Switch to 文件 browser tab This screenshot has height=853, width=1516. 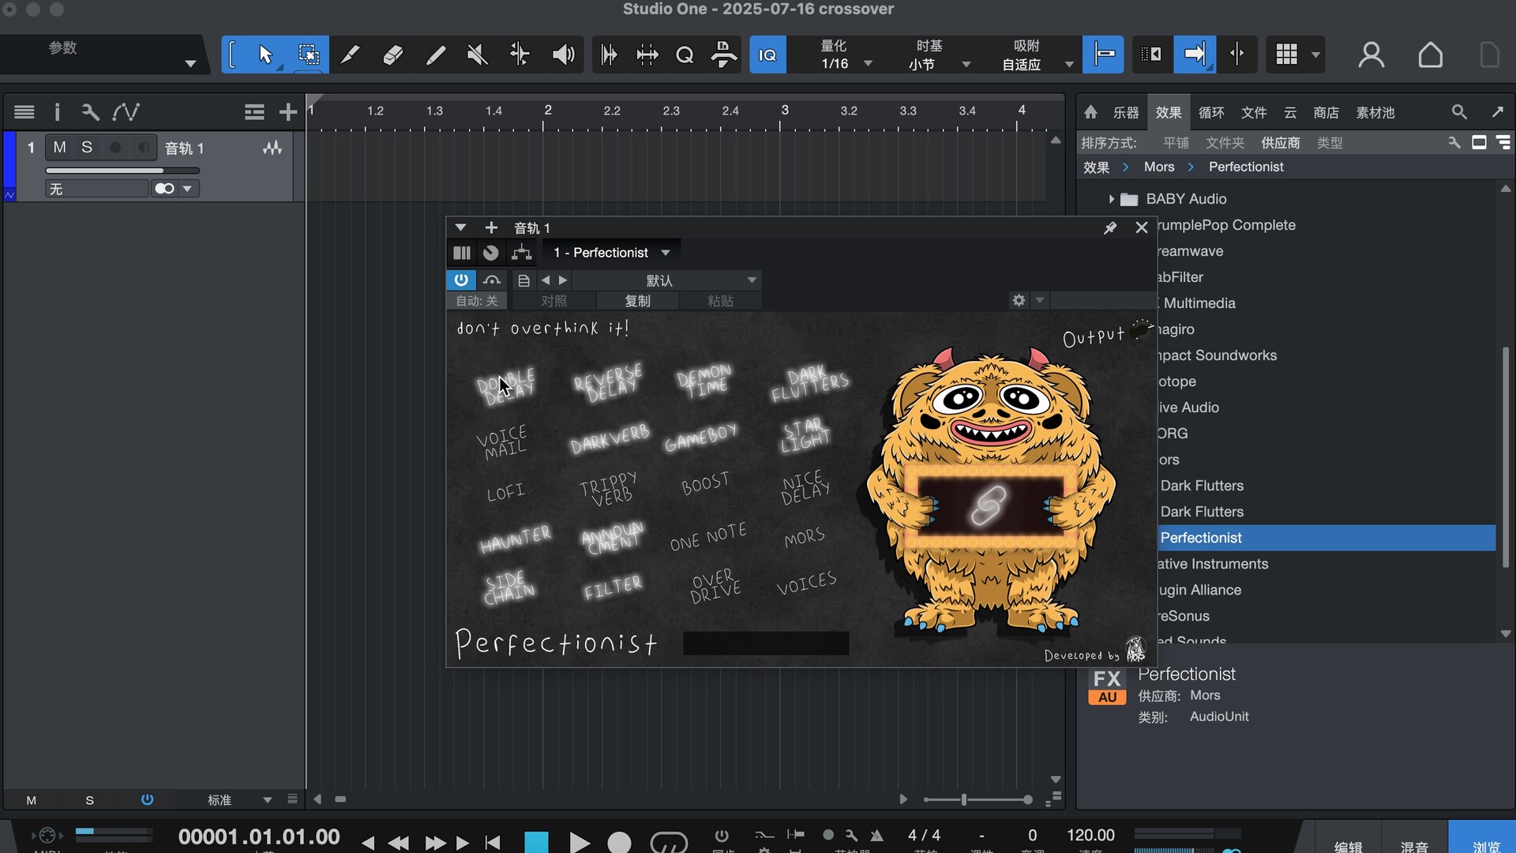[x=1254, y=113]
